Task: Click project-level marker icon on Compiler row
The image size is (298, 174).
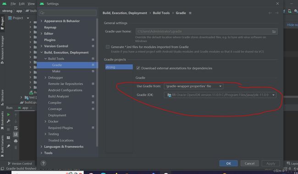Action: (x=93, y=103)
